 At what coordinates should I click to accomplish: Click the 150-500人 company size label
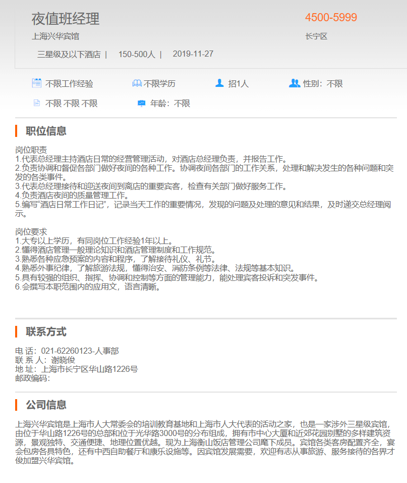coord(137,54)
